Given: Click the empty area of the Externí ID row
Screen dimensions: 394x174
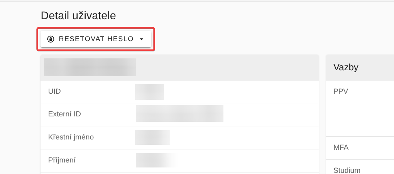Looking at the screenshot, I should tap(270, 114).
